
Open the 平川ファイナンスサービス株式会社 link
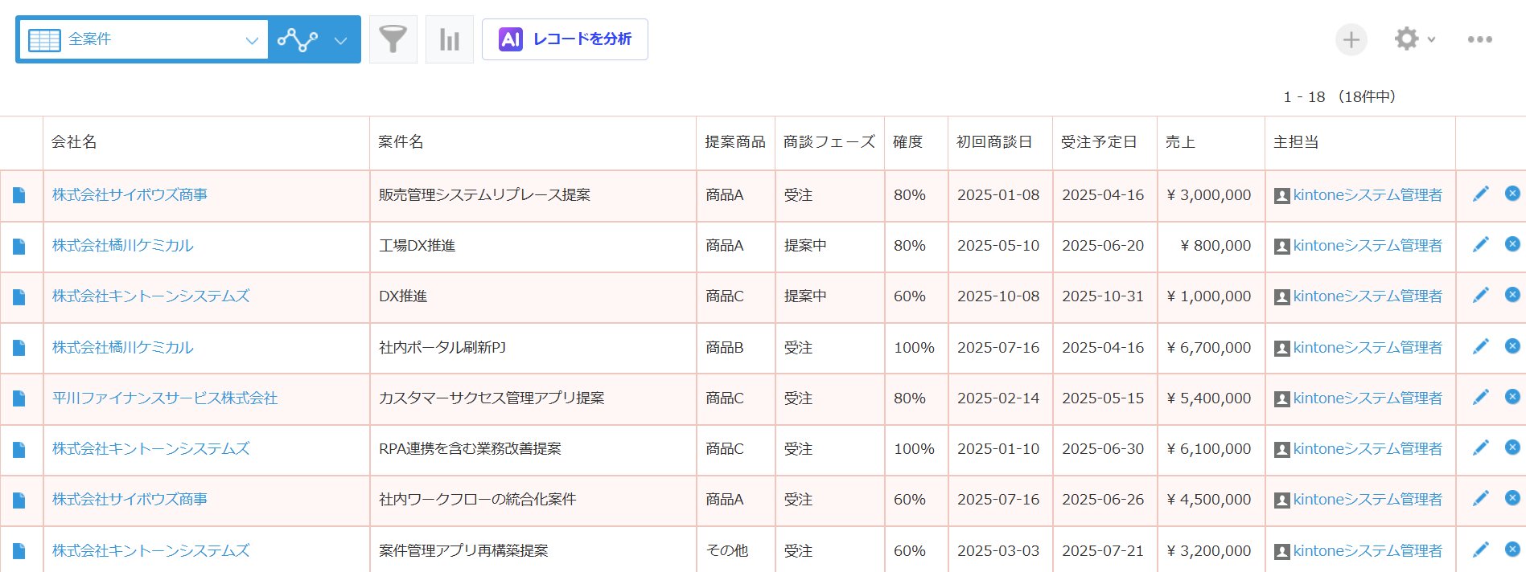(165, 398)
